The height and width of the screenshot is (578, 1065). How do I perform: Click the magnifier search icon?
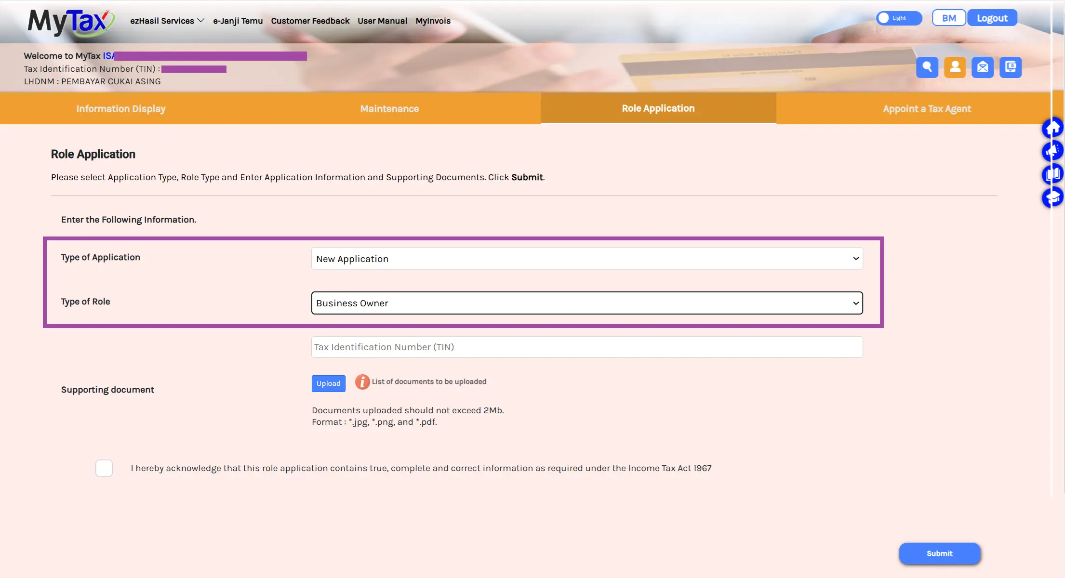927,67
